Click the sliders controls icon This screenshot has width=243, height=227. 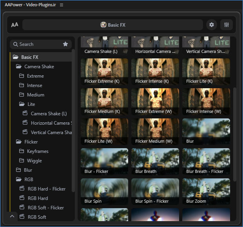pyautogui.click(x=226, y=25)
